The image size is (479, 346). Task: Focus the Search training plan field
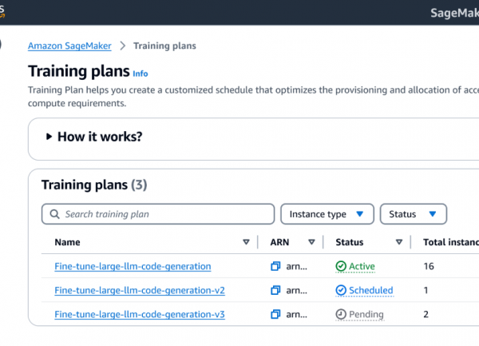coord(158,214)
